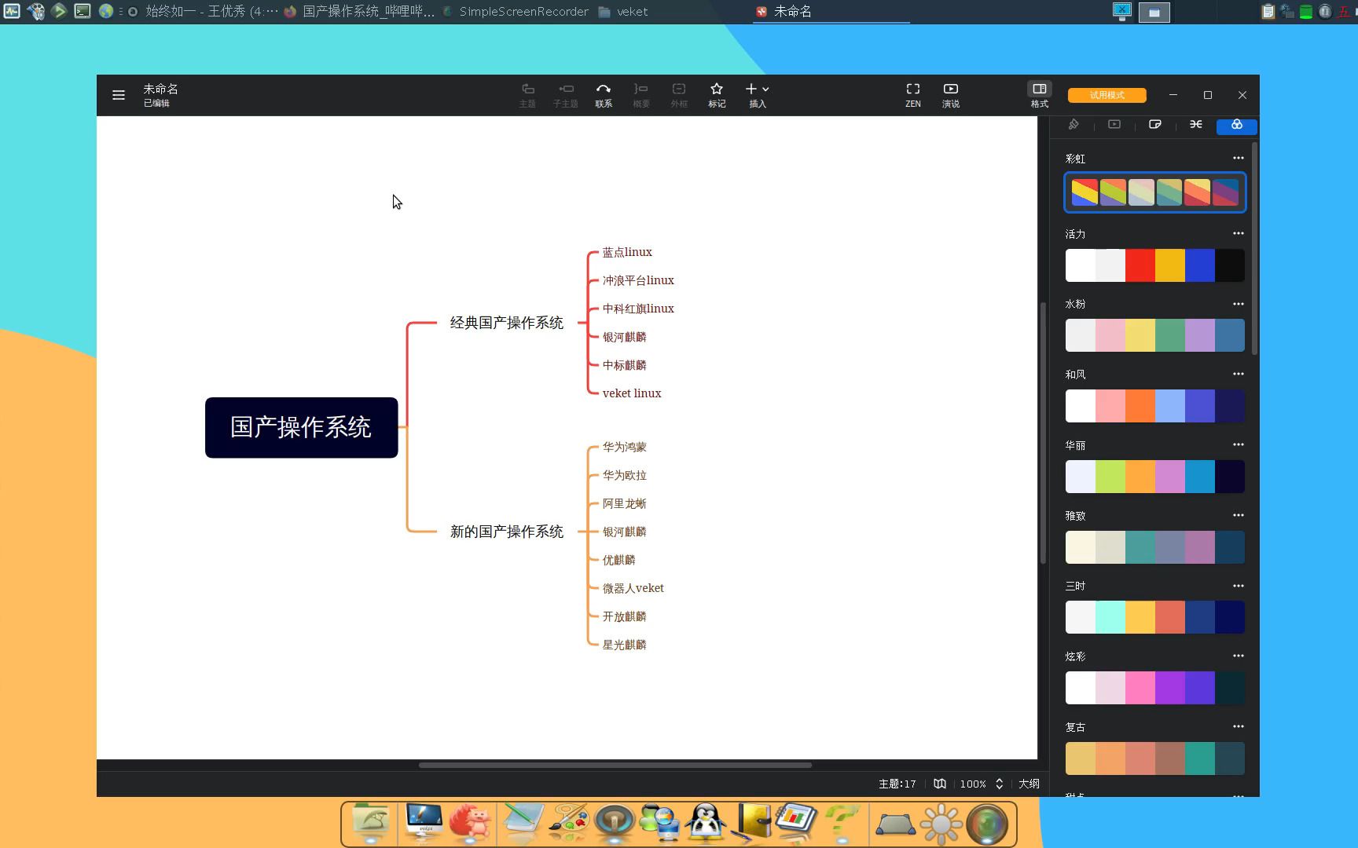Enter ZEN mode
The height and width of the screenshot is (848, 1358).
913,95
